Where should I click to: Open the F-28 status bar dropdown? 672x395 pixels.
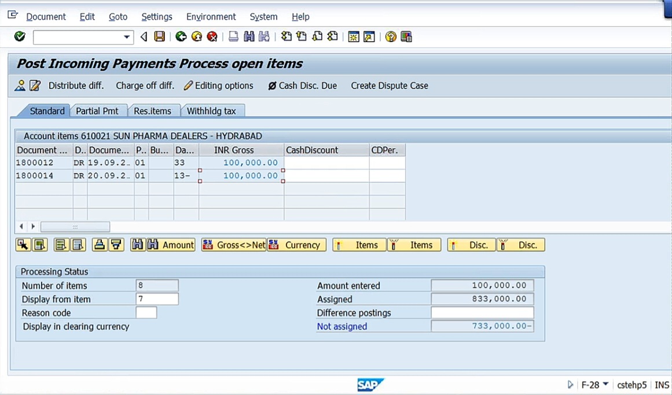click(x=605, y=384)
